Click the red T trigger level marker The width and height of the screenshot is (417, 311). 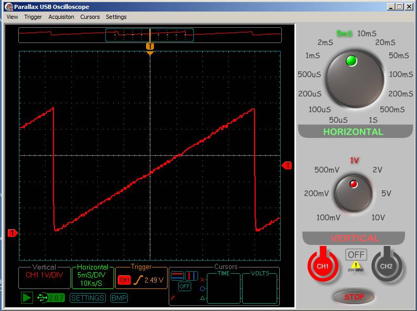click(287, 165)
